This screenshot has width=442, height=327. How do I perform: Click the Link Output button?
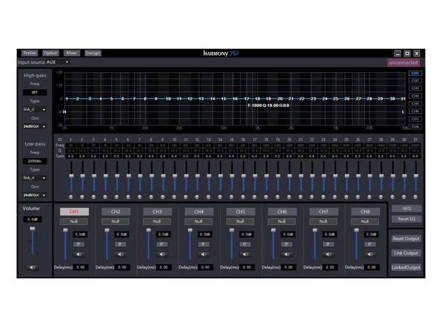click(406, 253)
